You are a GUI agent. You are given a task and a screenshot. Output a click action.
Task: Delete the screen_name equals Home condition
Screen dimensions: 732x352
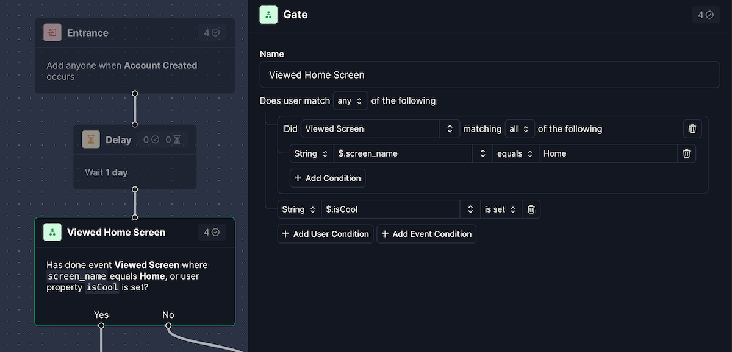[x=686, y=153]
